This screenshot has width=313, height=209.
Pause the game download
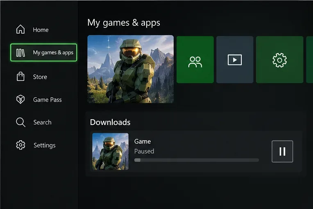[x=282, y=152]
